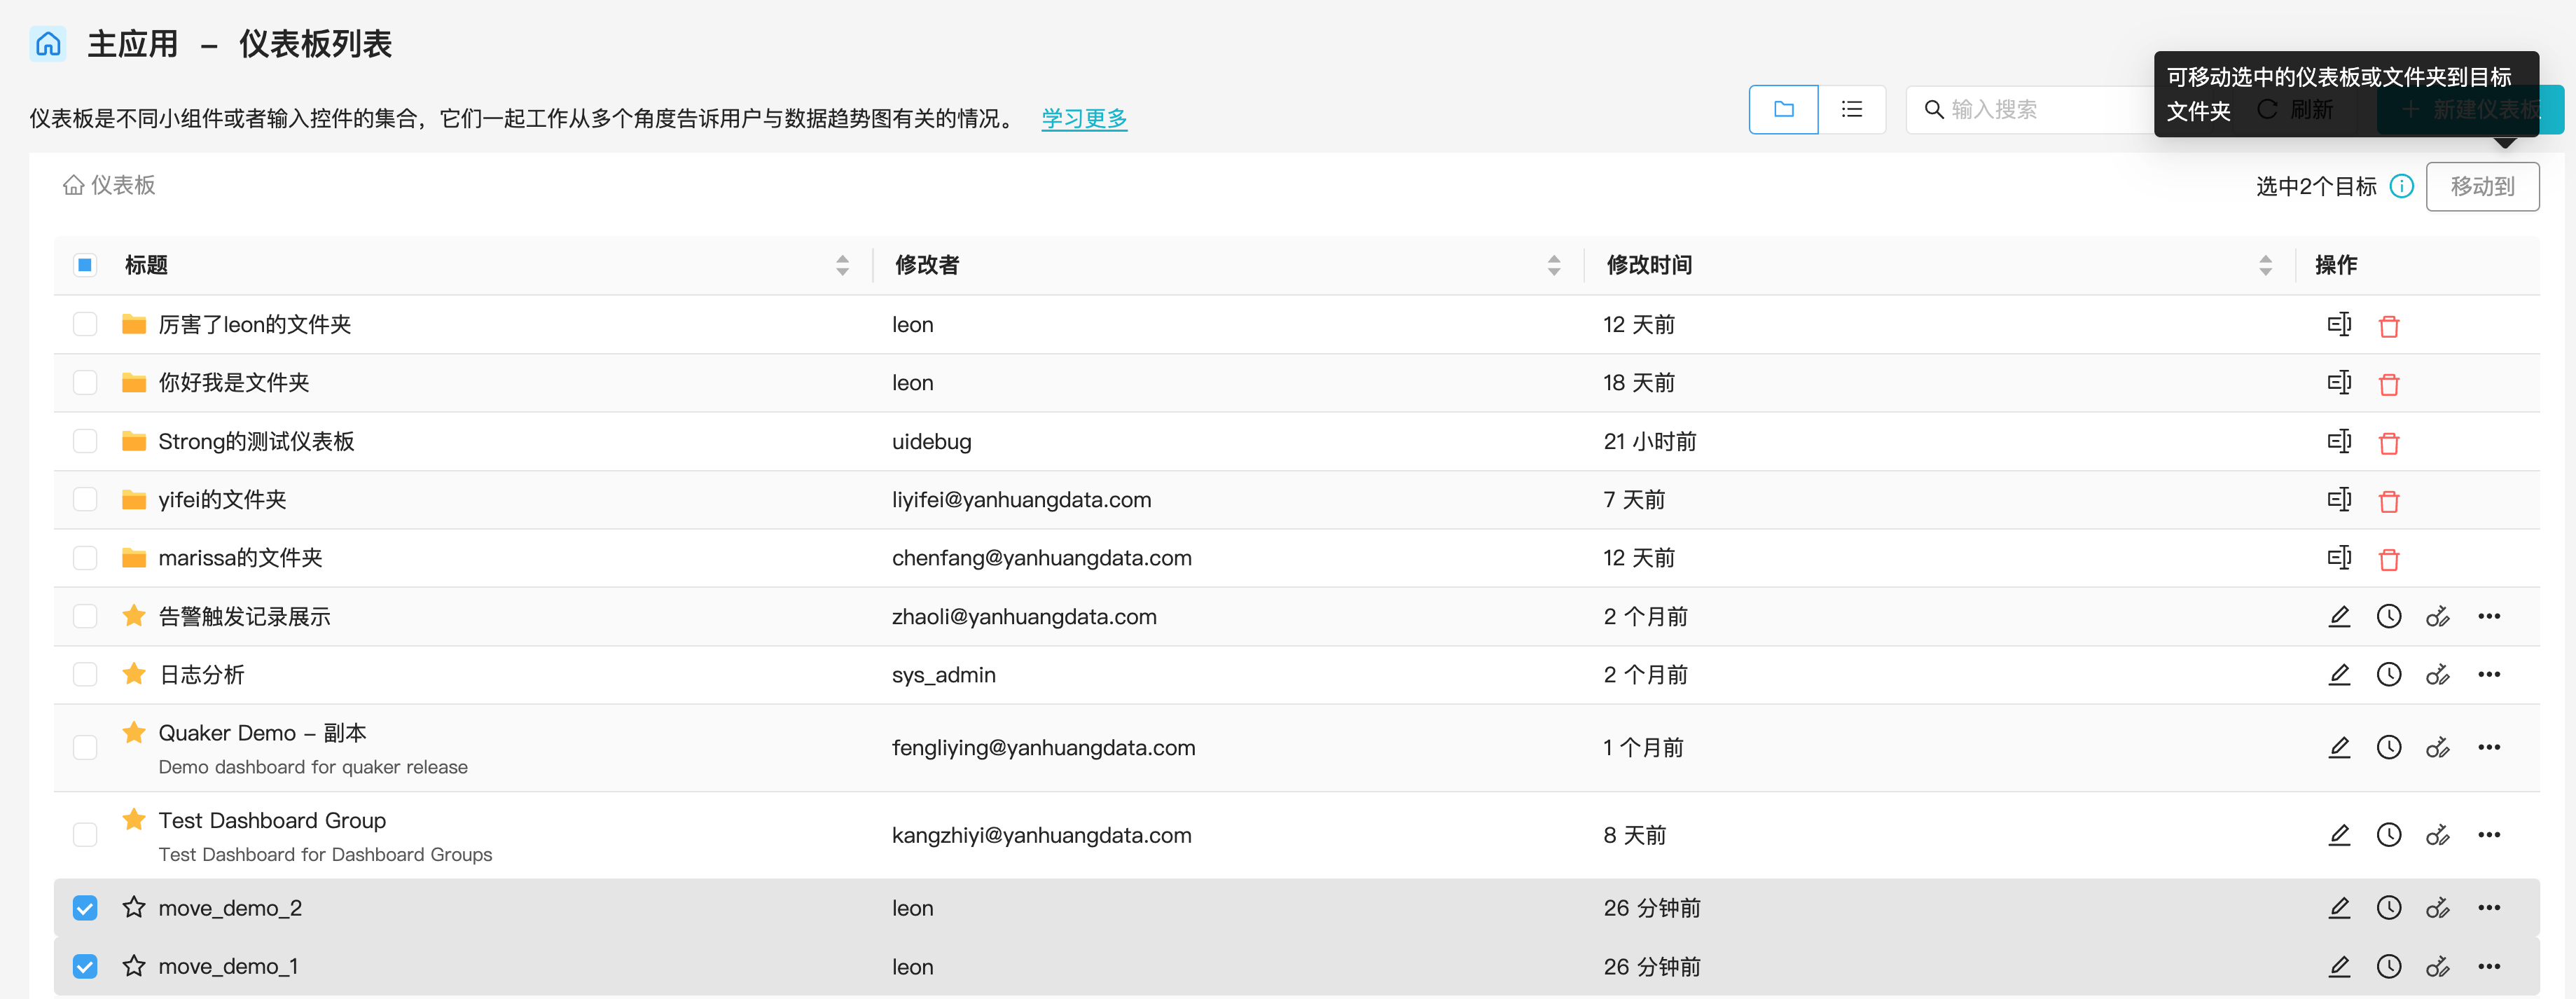Sort by 标题 column arrows

842,265
